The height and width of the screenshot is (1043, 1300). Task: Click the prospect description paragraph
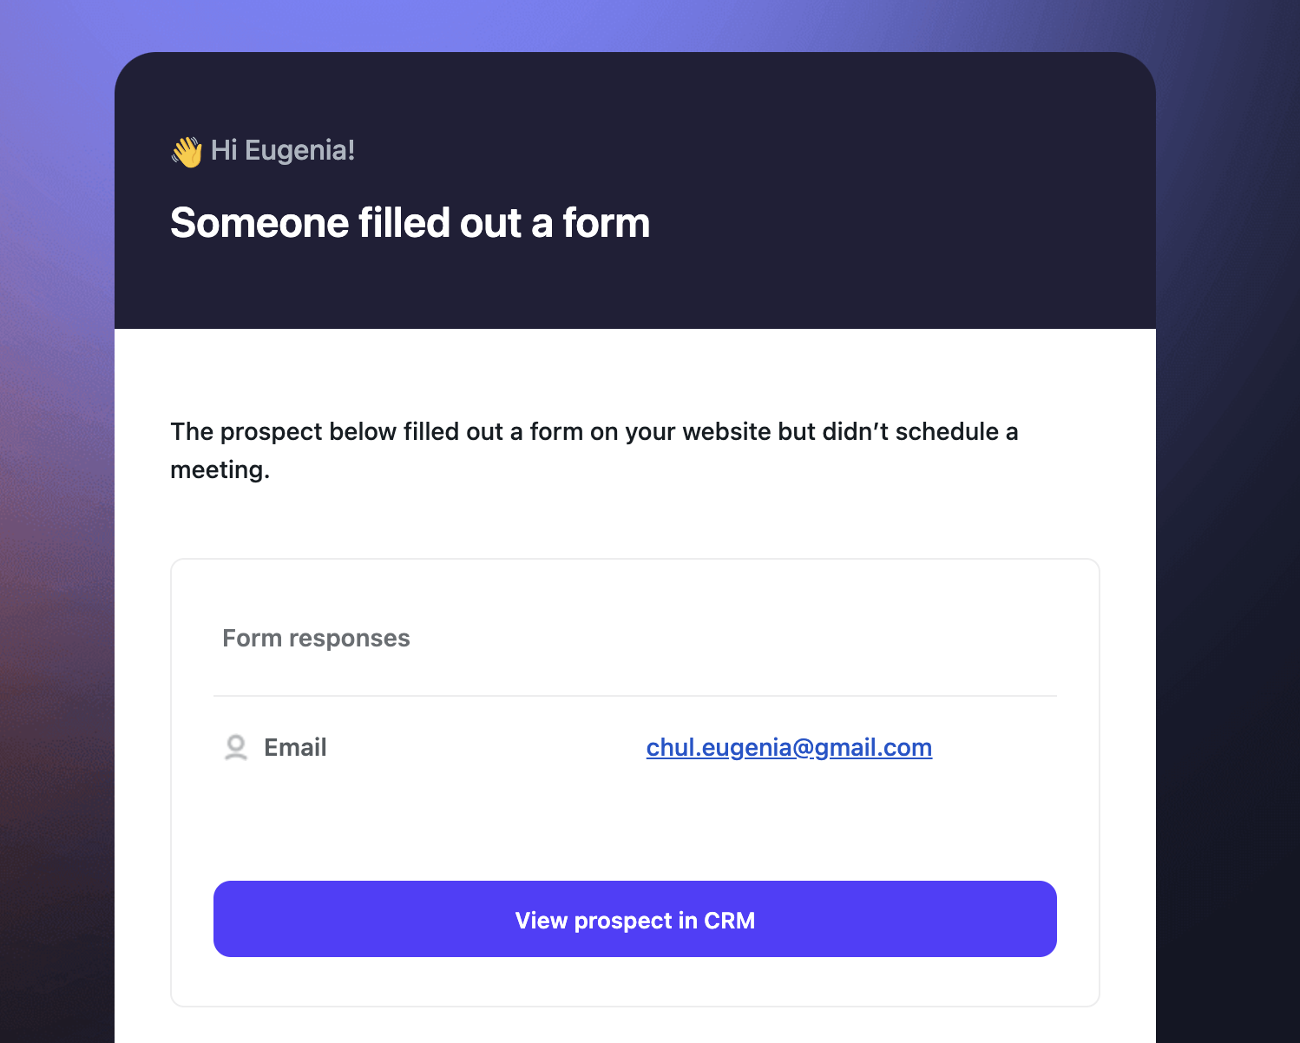(594, 450)
